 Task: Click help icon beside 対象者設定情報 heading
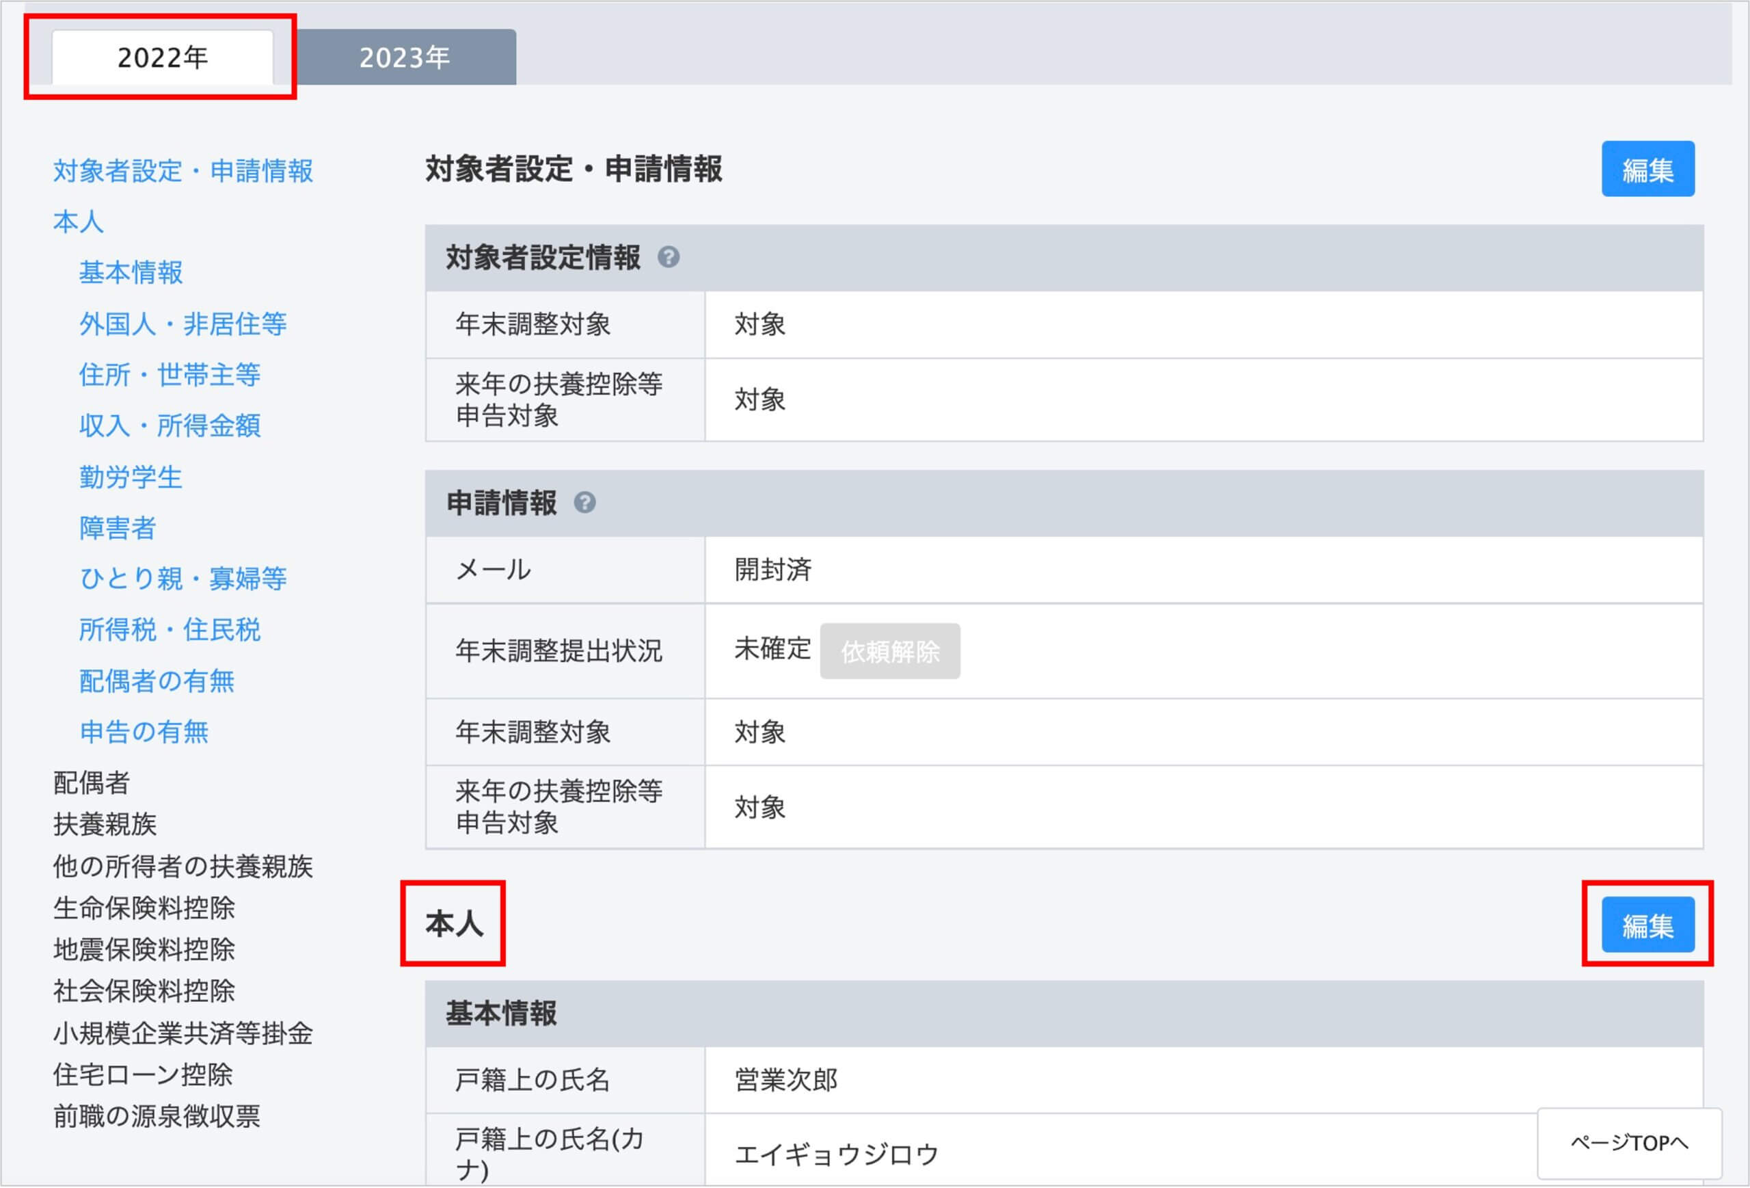pos(668,258)
